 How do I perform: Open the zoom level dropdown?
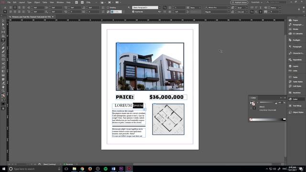click(96, 2)
